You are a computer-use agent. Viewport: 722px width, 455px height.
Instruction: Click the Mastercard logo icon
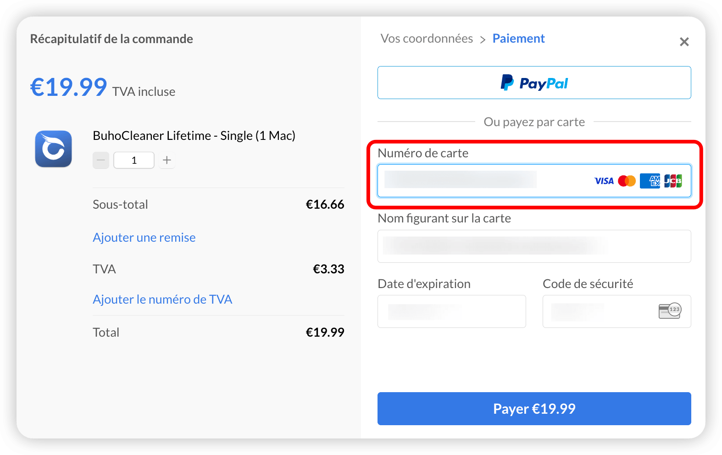pyautogui.click(x=627, y=181)
